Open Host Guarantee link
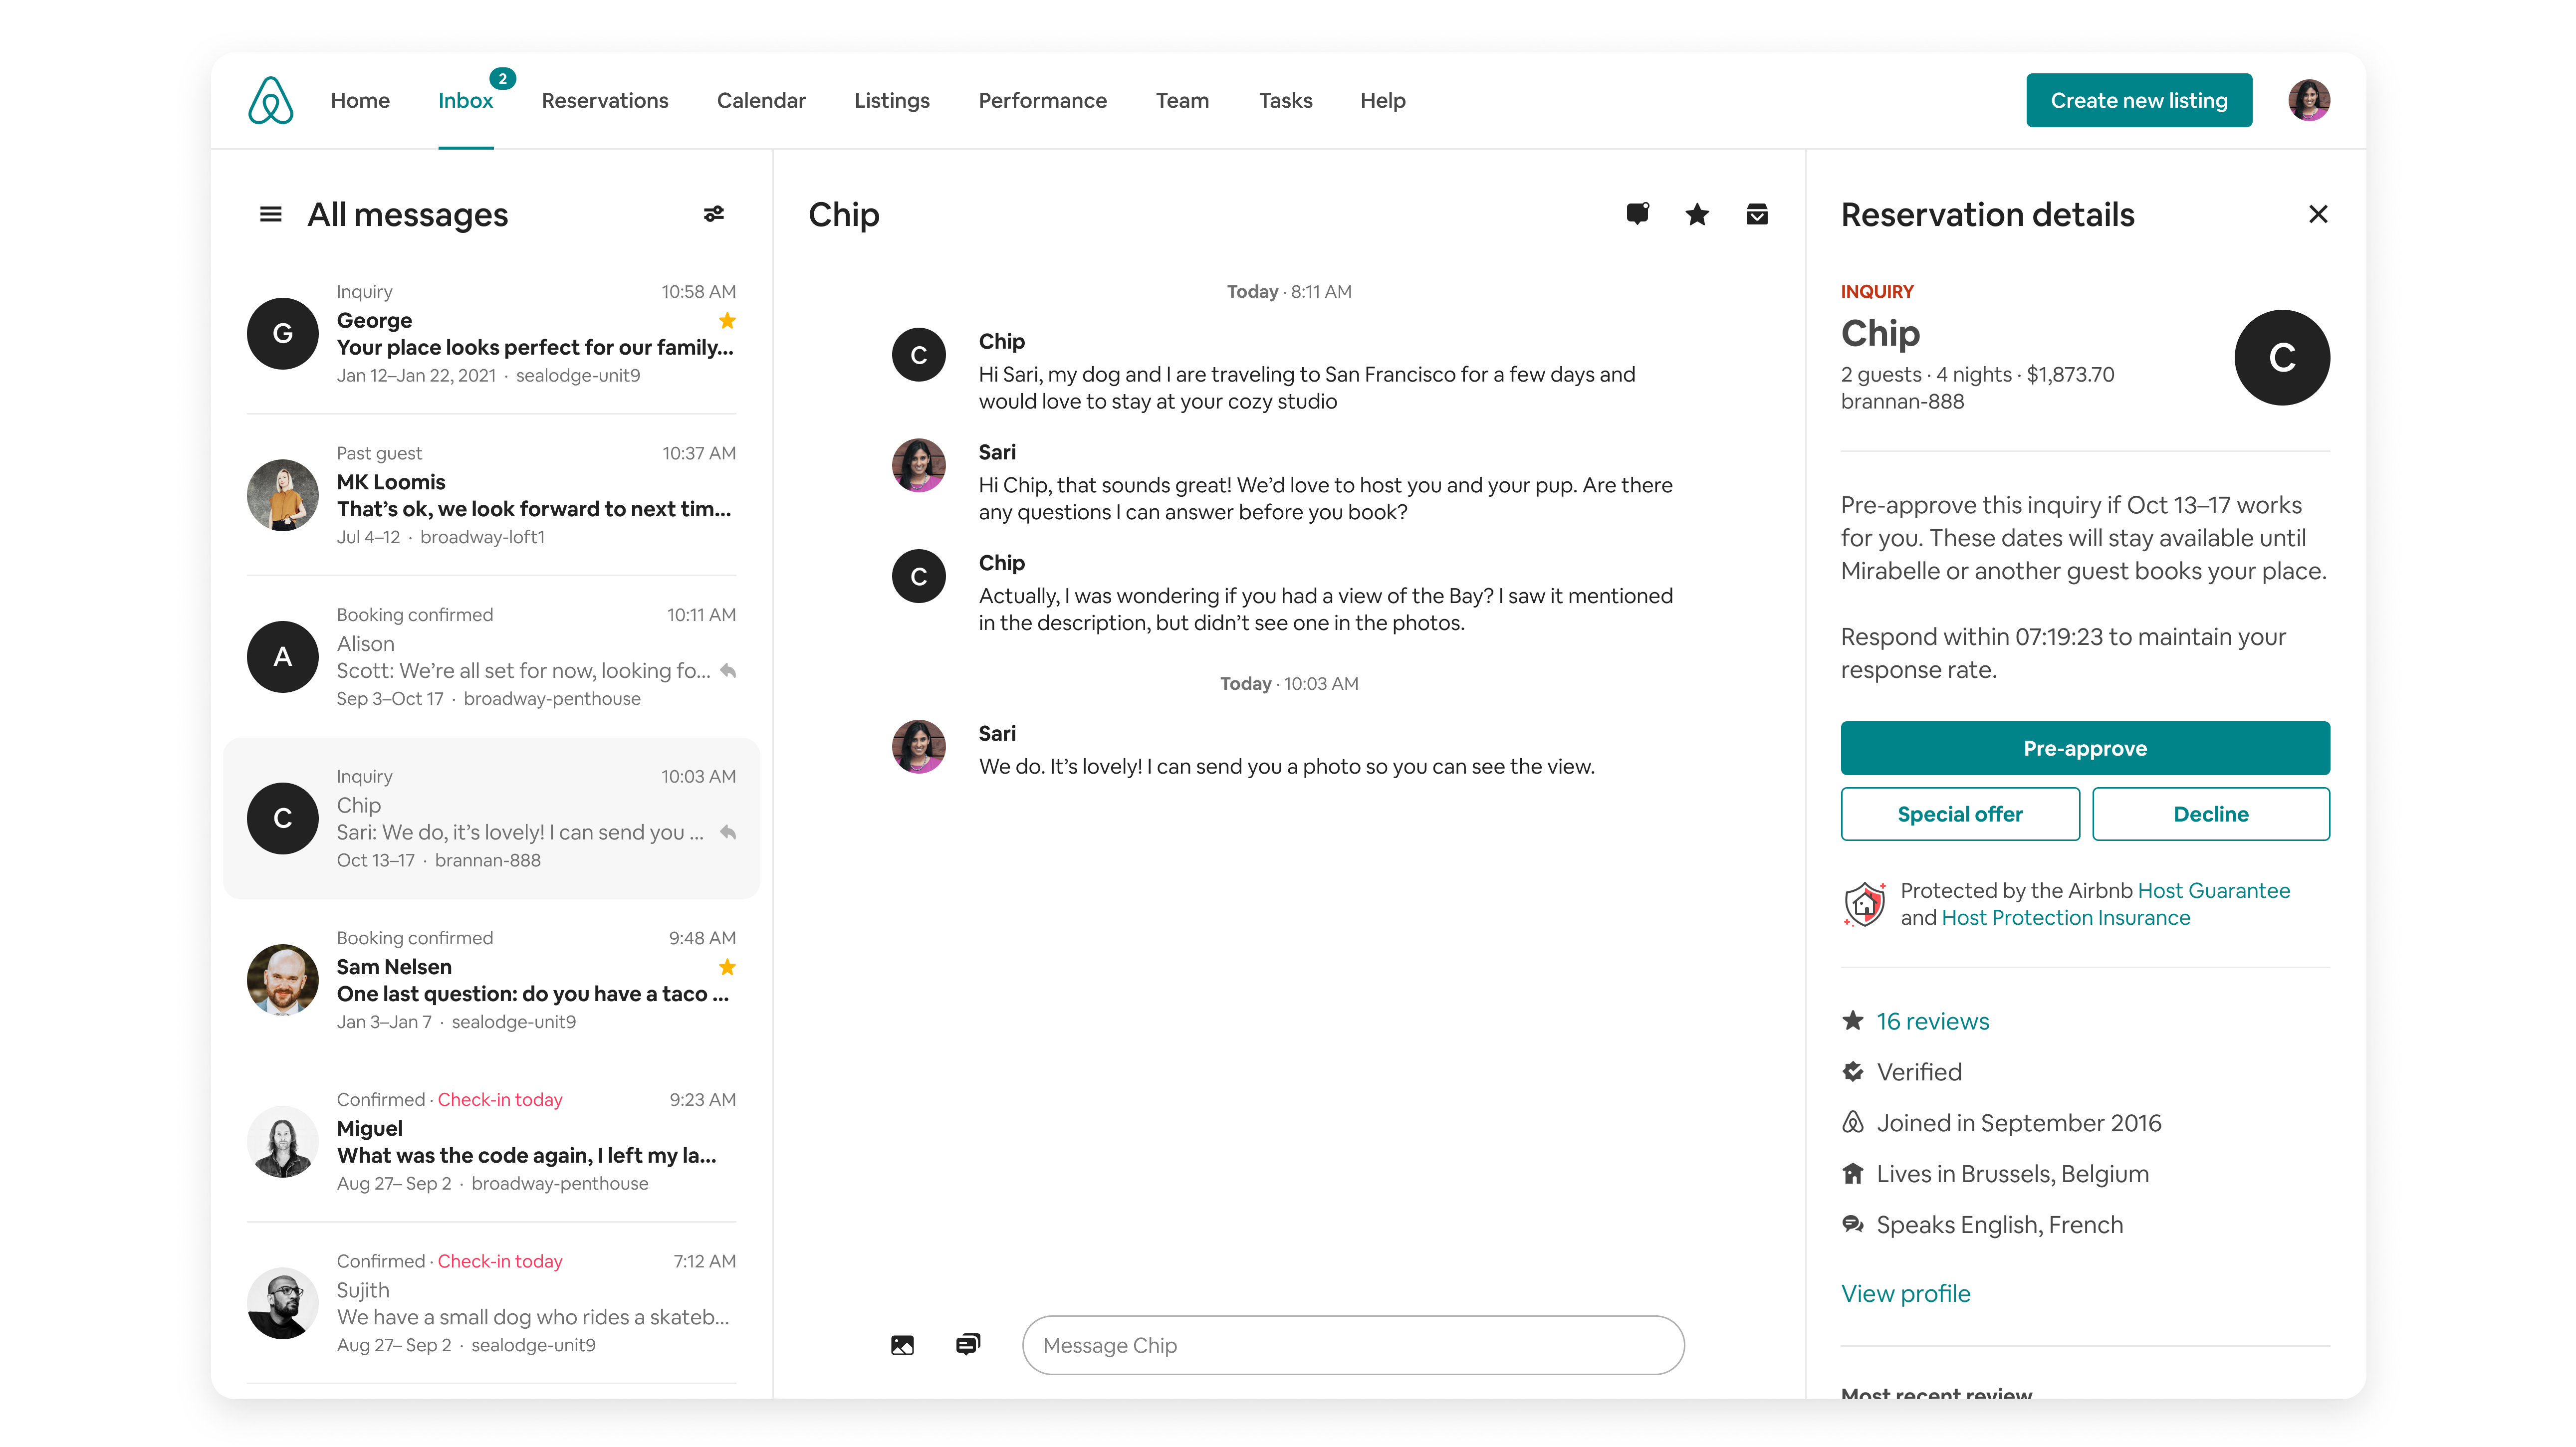2576x1447 pixels. (x=2213, y=890)
